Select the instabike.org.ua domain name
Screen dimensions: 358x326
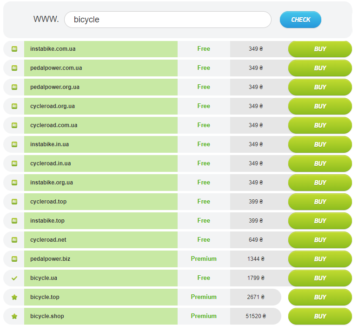[52, 183]
